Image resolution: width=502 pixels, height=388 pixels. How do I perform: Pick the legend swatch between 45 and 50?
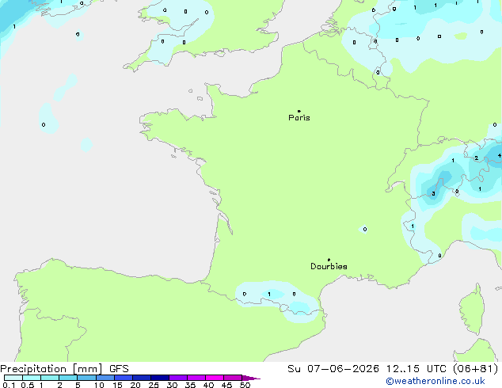pos(233,378)
